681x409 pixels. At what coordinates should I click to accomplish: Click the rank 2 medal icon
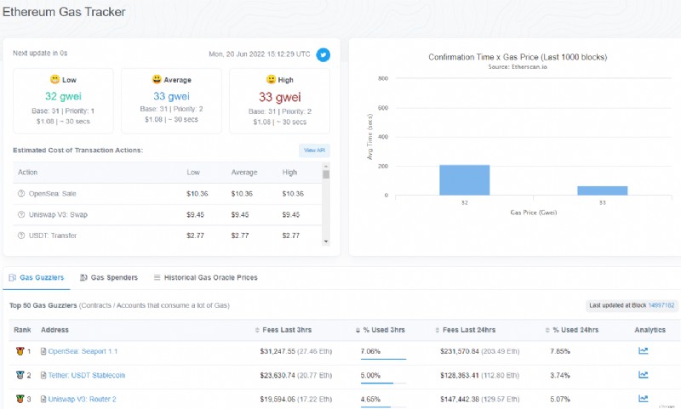20,375
